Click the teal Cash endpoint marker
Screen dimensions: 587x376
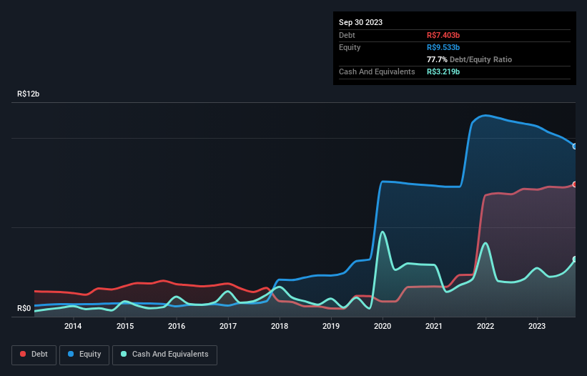click(x=575, y=259)
